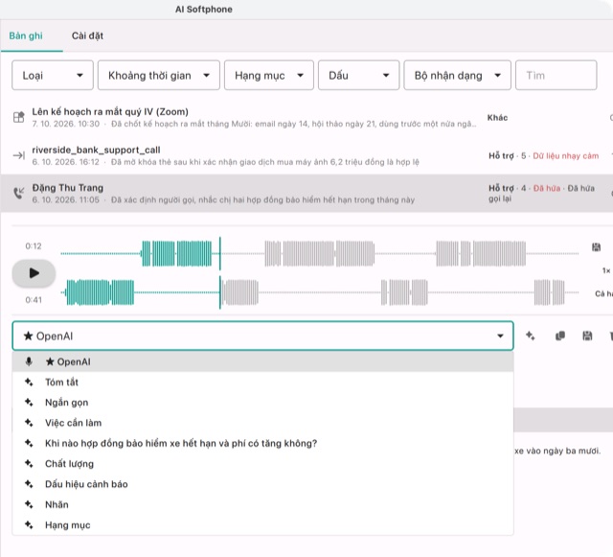Play the recording

pyautogui.click(x=34, y=273)
